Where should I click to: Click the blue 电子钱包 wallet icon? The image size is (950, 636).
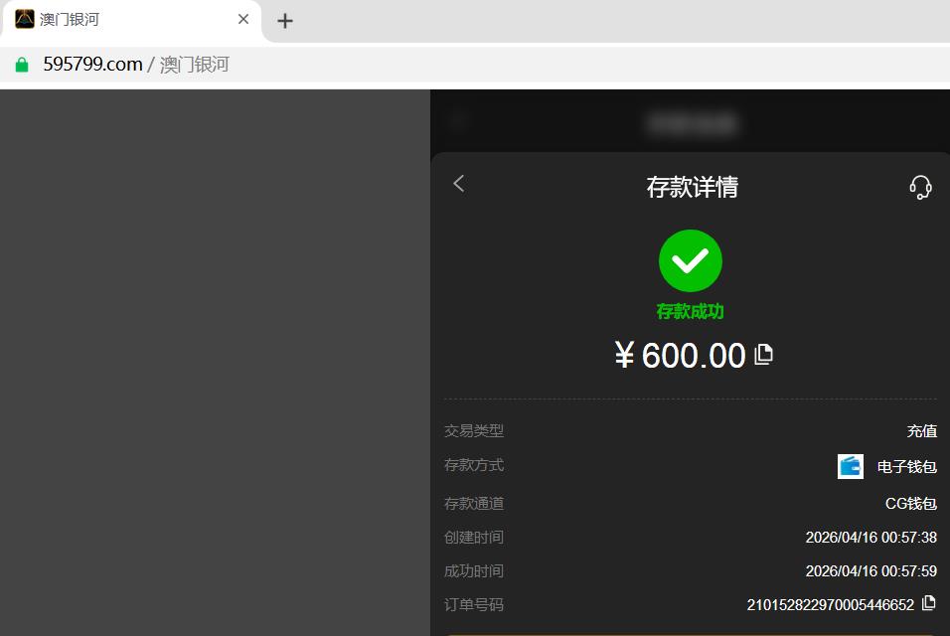click(x=850, y=466)
